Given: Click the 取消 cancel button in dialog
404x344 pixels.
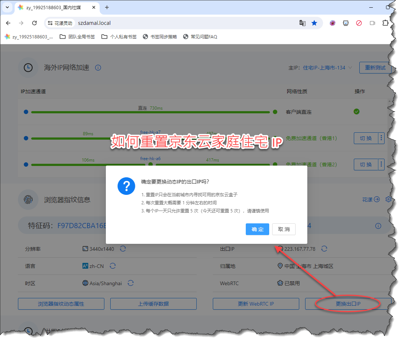Looking at the screenshot, I should 284,229.
